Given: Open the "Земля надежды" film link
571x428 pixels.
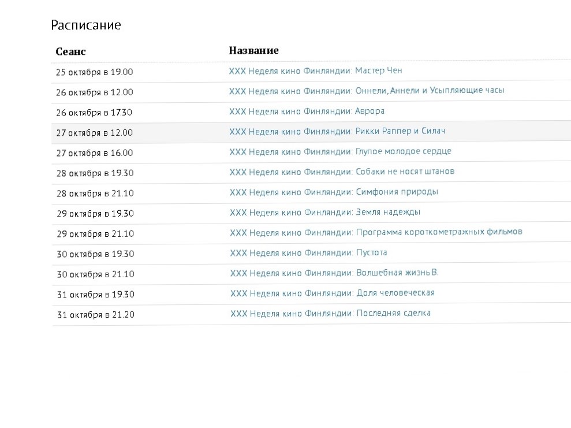Looking at the screenshot, I should click(325, 212).
